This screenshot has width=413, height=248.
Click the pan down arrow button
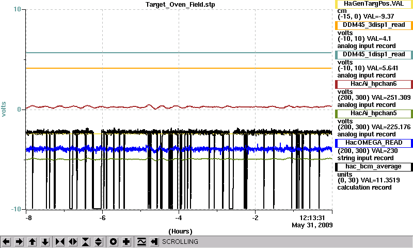pyautogui.click(x=45, y=242)
